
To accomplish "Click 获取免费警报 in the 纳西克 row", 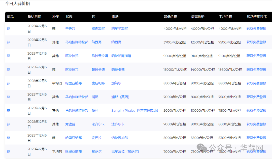I will coord(256,42).
